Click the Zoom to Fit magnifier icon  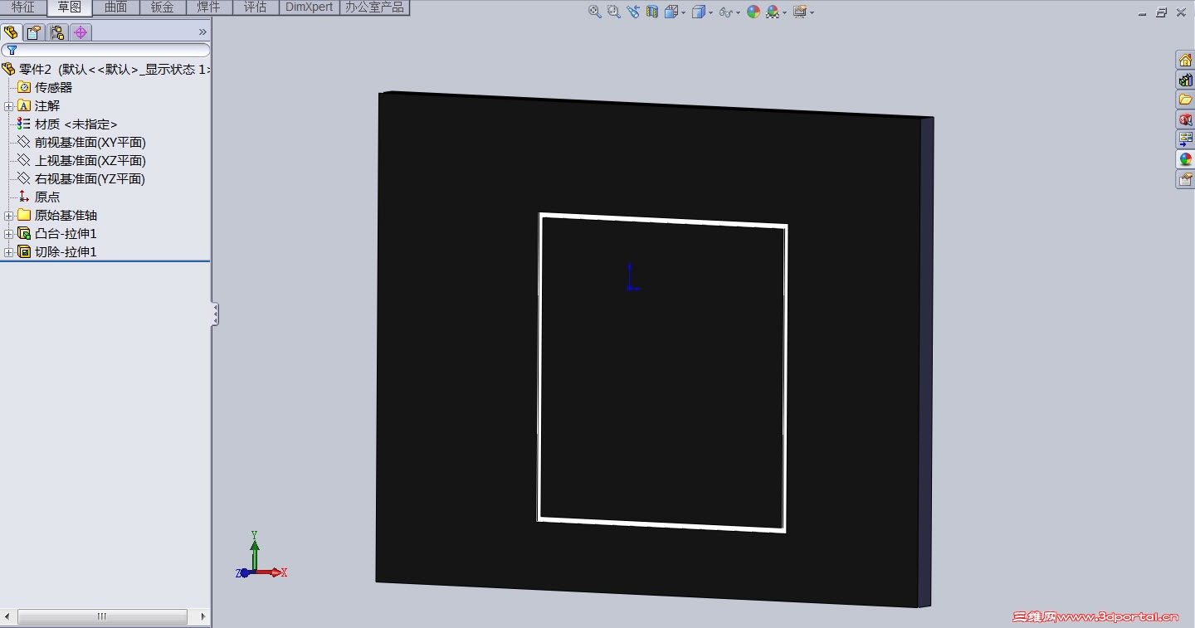[594, 12]
